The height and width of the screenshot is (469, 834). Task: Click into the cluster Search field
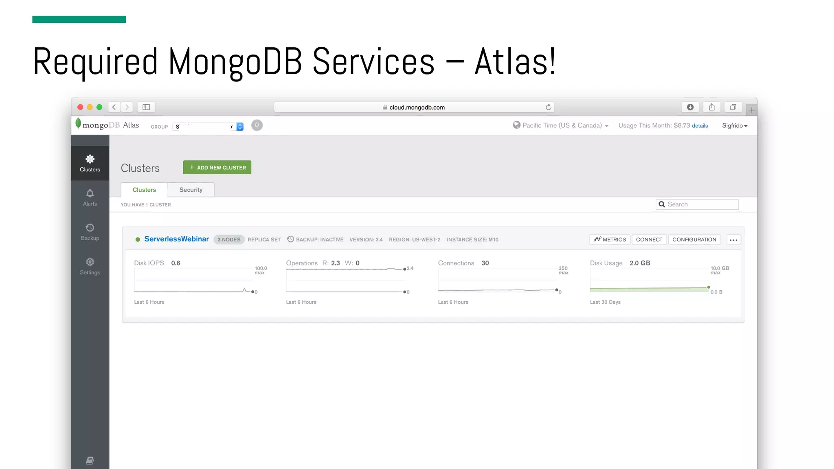[x=697, y=204]
